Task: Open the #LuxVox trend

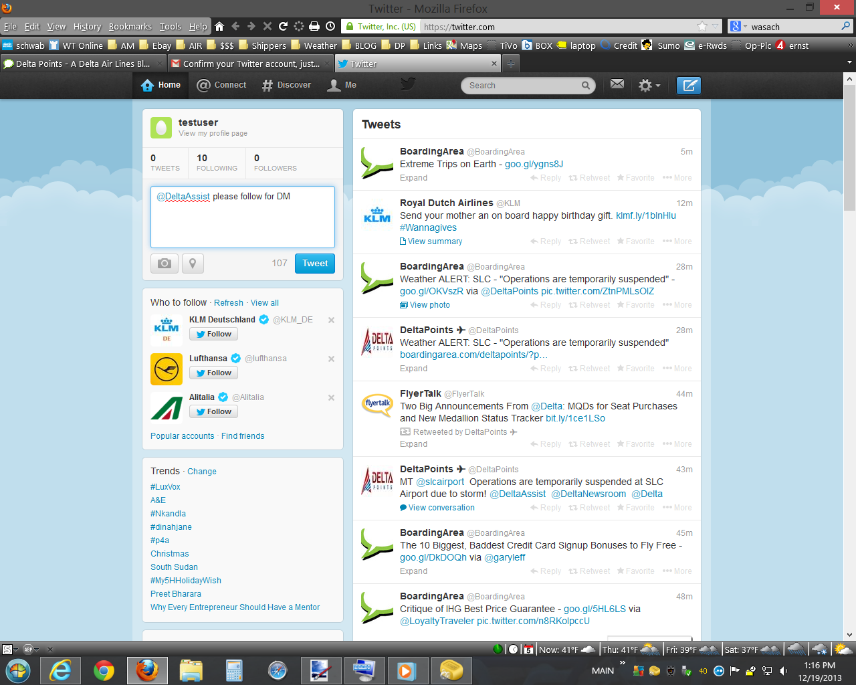Action: tap(165, 487)
